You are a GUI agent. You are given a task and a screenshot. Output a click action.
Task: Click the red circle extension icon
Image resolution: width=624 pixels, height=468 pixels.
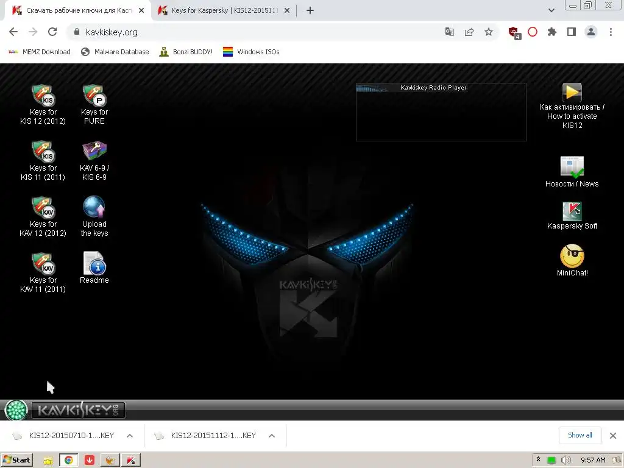533,32
